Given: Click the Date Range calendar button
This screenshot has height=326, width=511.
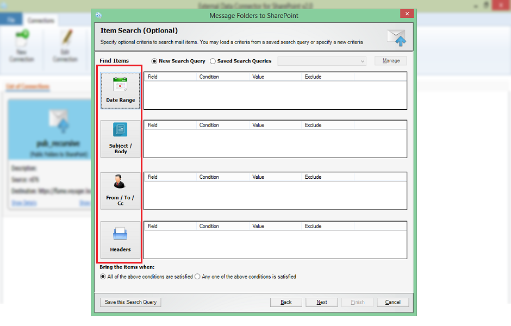Looking at the screenshot, I should click(120, 91).
